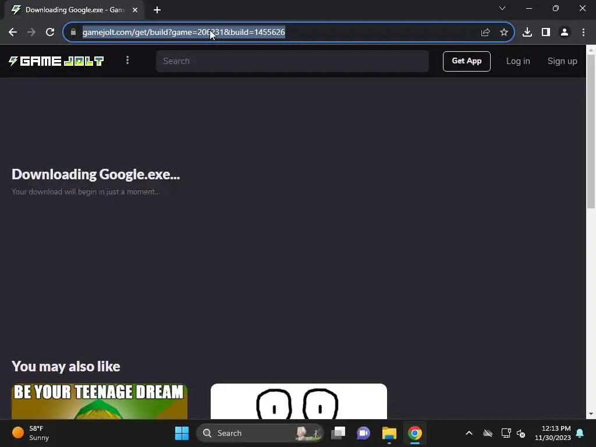Open the Windows Start menu
The height and width of the screenshot is (447, 596).
click(x=182, y=433)
